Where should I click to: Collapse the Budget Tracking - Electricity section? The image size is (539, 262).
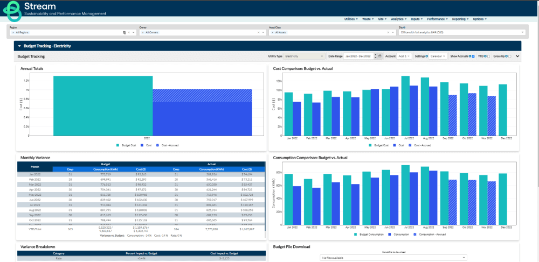click(x=19, y=46)
